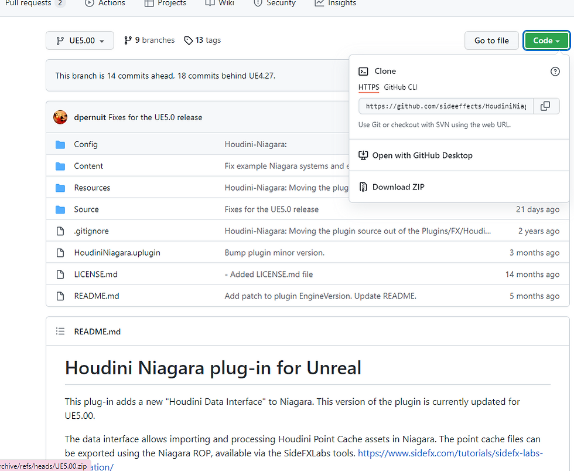Screen dimensions: 574x471
Task: Click the clone URL text field
Action: click(x=446, y=106)
